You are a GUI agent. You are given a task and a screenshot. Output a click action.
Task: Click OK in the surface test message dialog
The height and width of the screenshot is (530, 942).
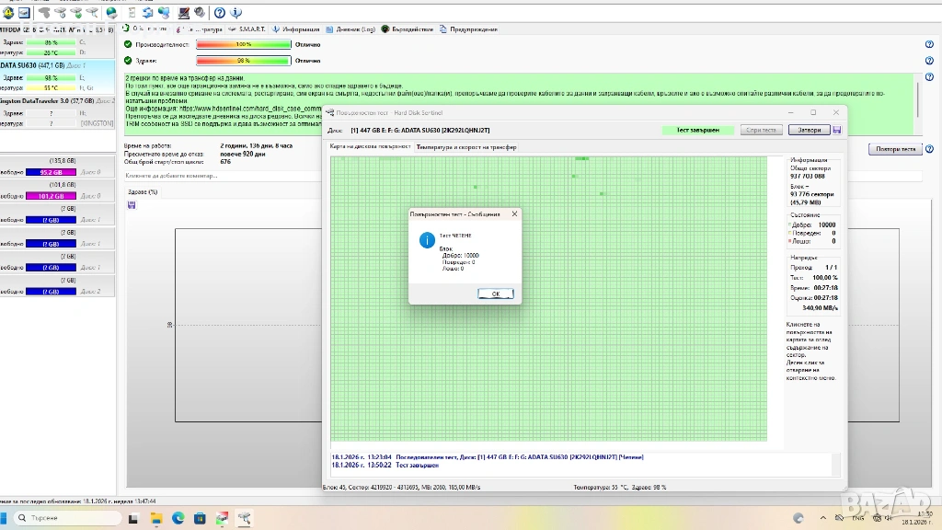pyautogui.click(x=495, y=294)
